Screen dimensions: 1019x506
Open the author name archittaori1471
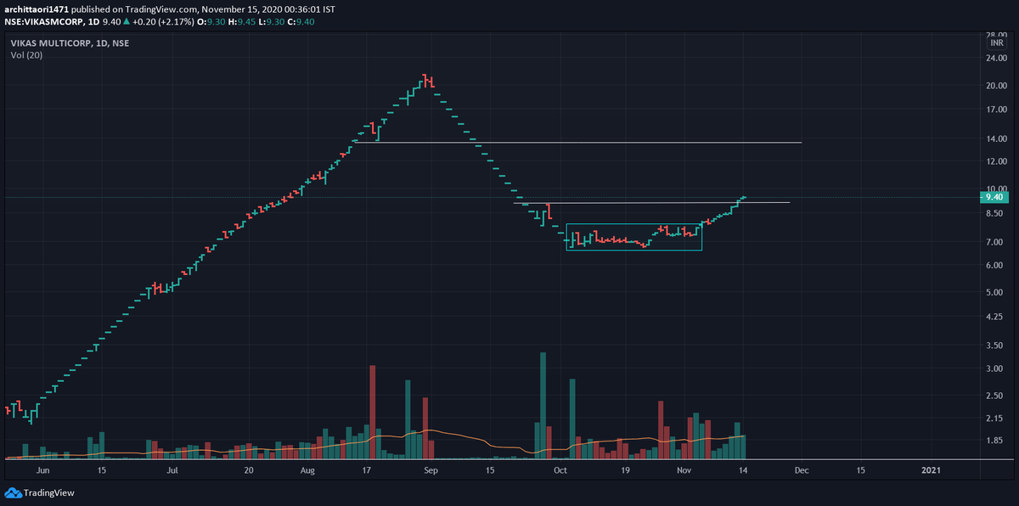coord(38,8)
